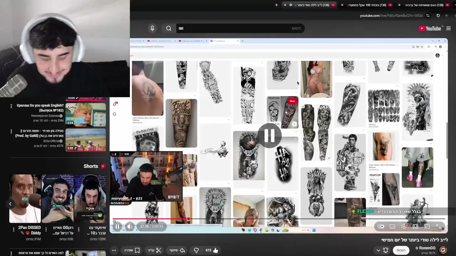Open options menu for Ералаш video
456x256 pixels.
[x=11, y=106]
